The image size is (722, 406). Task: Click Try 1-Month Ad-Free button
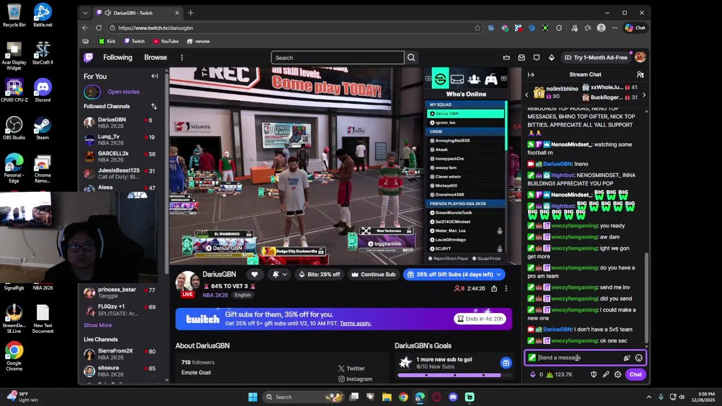595,58
